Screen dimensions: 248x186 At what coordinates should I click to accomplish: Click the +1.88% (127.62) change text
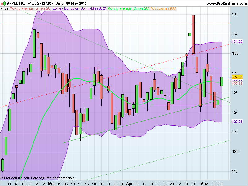(41, 3)
